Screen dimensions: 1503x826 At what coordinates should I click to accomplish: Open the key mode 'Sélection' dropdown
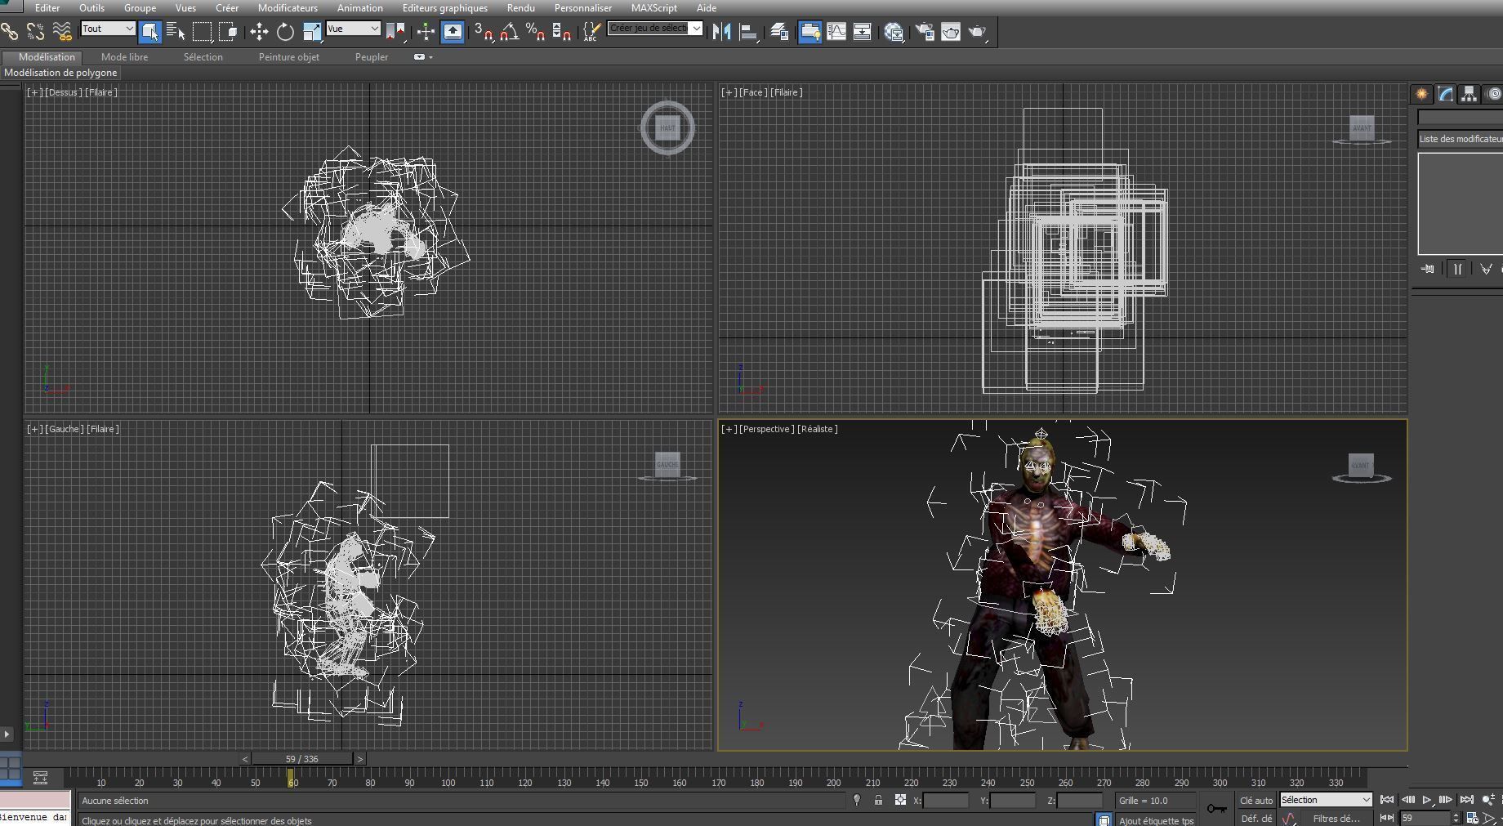point(1325,800)
